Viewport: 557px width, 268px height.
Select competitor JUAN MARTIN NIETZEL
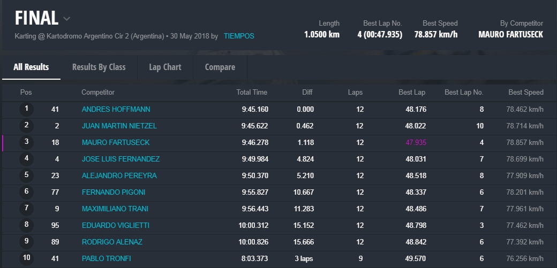[119, 126]
